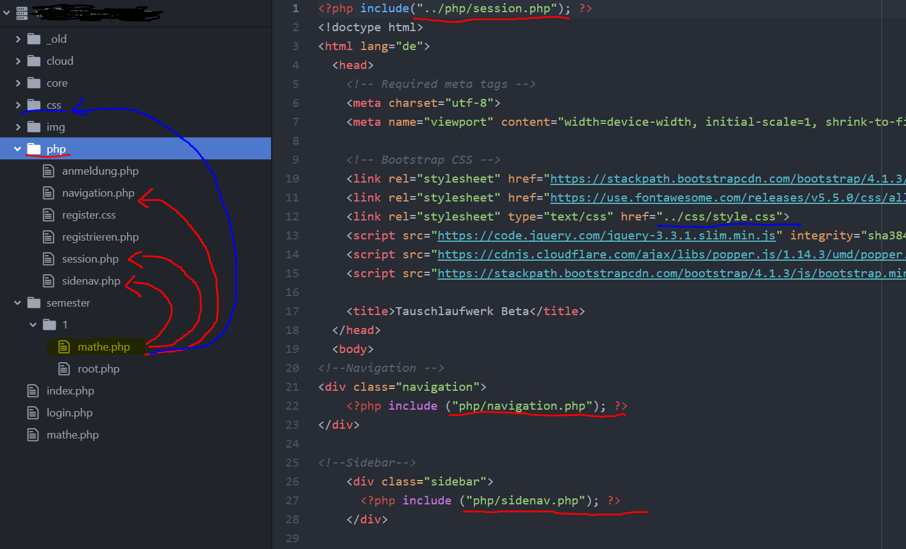Open the bootstrap.min.js script link
Screen dimensions: 906x549
[x=672, y=274]
